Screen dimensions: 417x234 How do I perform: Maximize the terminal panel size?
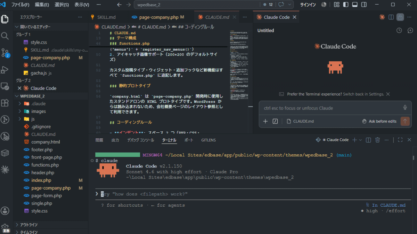400,140
